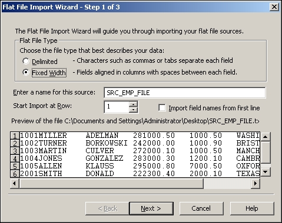Click the text 2001SMITH in preview
The height and width of the screenshot is (223, 282).
pyautogui.click(x=41, y=174)
